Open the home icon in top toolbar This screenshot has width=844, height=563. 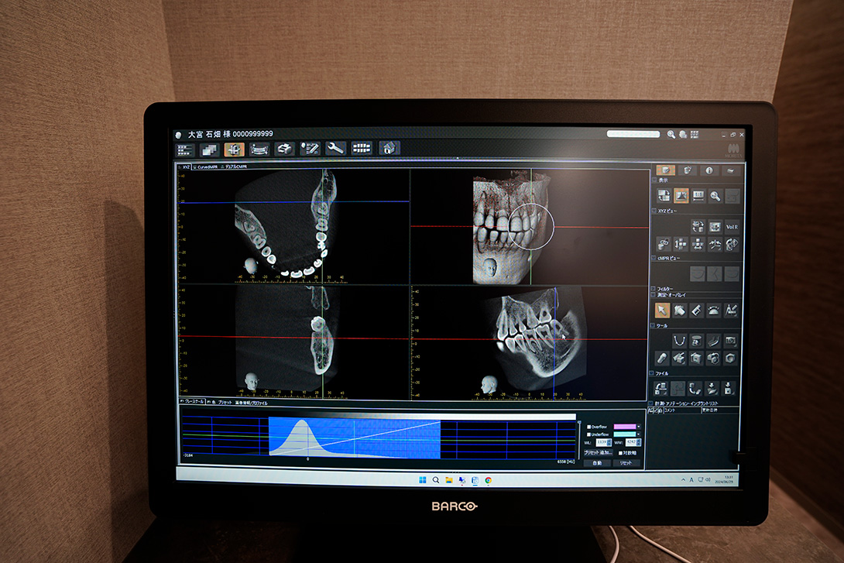pos(389,149)
